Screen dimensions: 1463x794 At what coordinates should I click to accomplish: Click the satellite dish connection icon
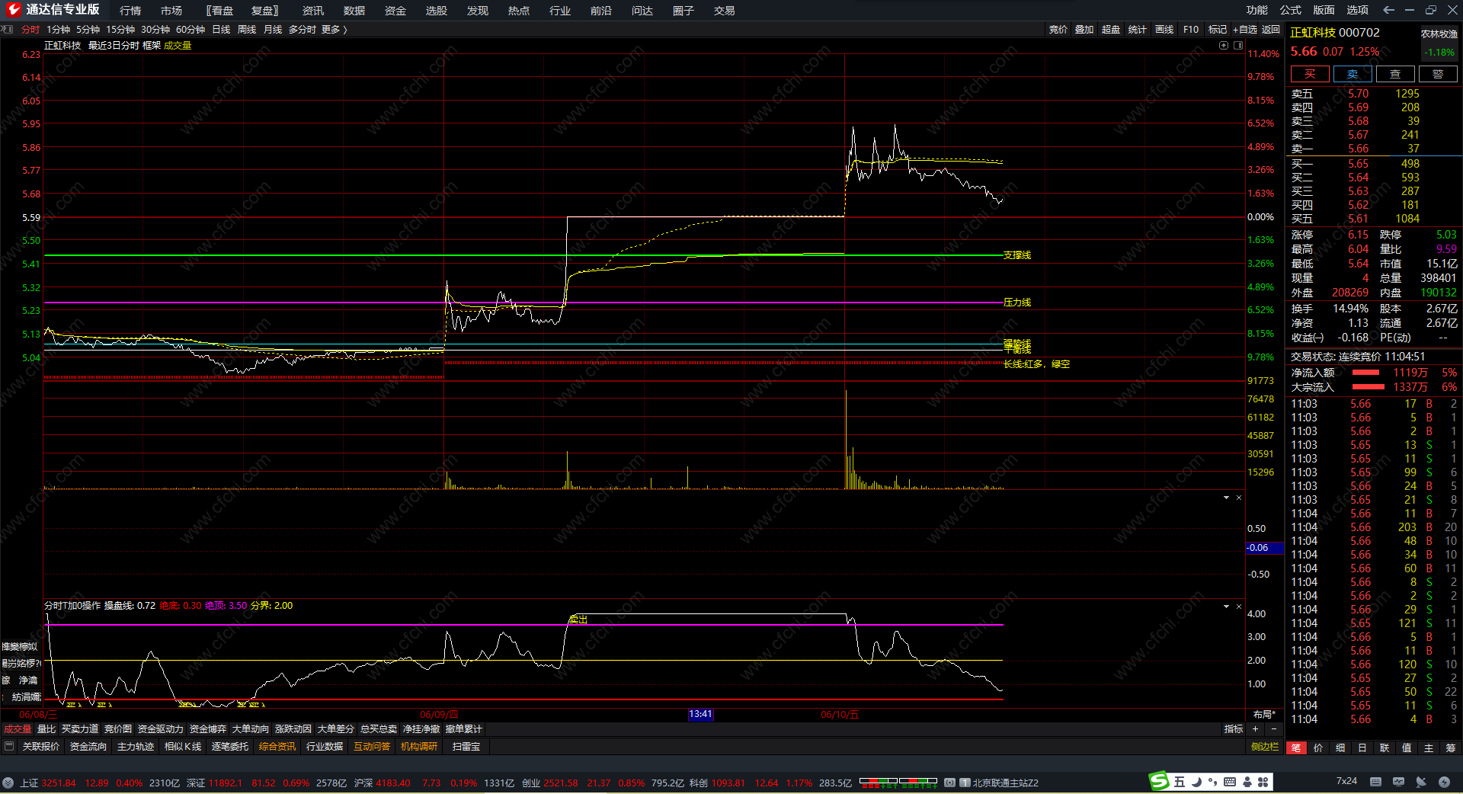1421,782
